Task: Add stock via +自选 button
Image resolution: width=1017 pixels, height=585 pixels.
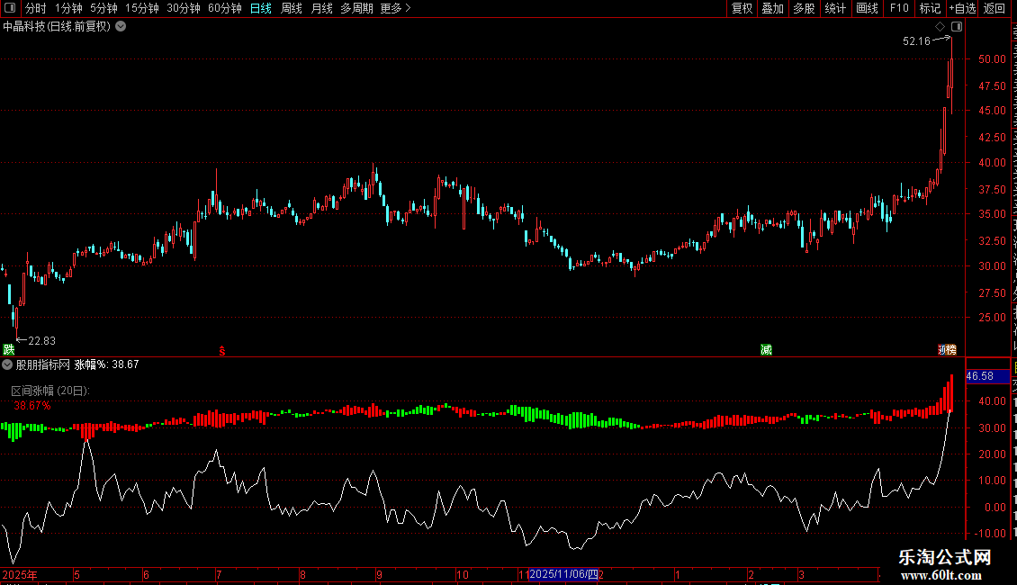Action: pyautogui.click(x=962, y=8)
